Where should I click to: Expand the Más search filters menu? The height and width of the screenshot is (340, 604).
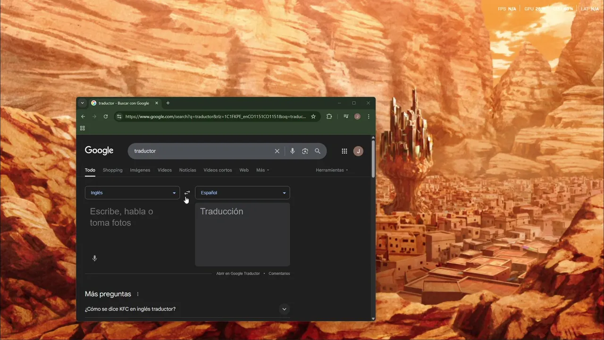point(263,170)
